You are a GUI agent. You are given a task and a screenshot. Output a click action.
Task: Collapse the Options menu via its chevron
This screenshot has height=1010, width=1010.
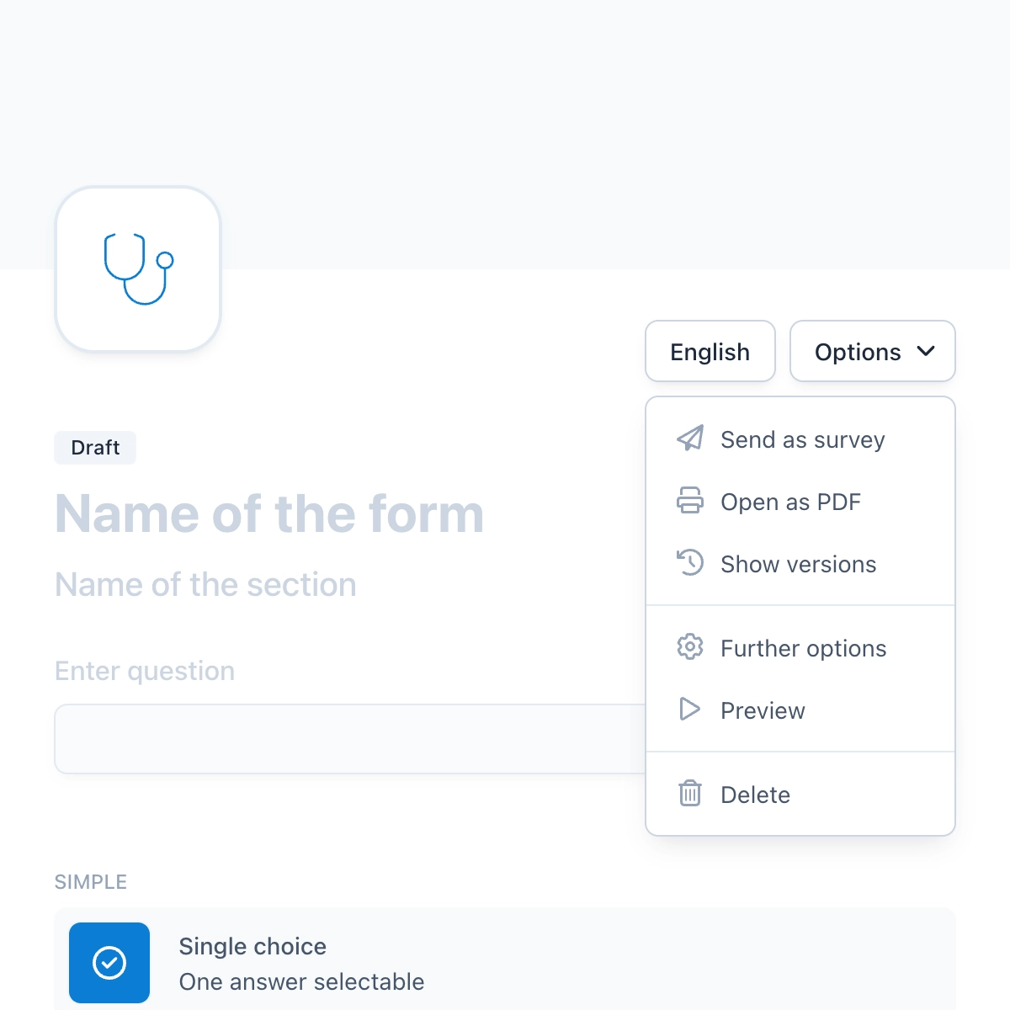926,351
